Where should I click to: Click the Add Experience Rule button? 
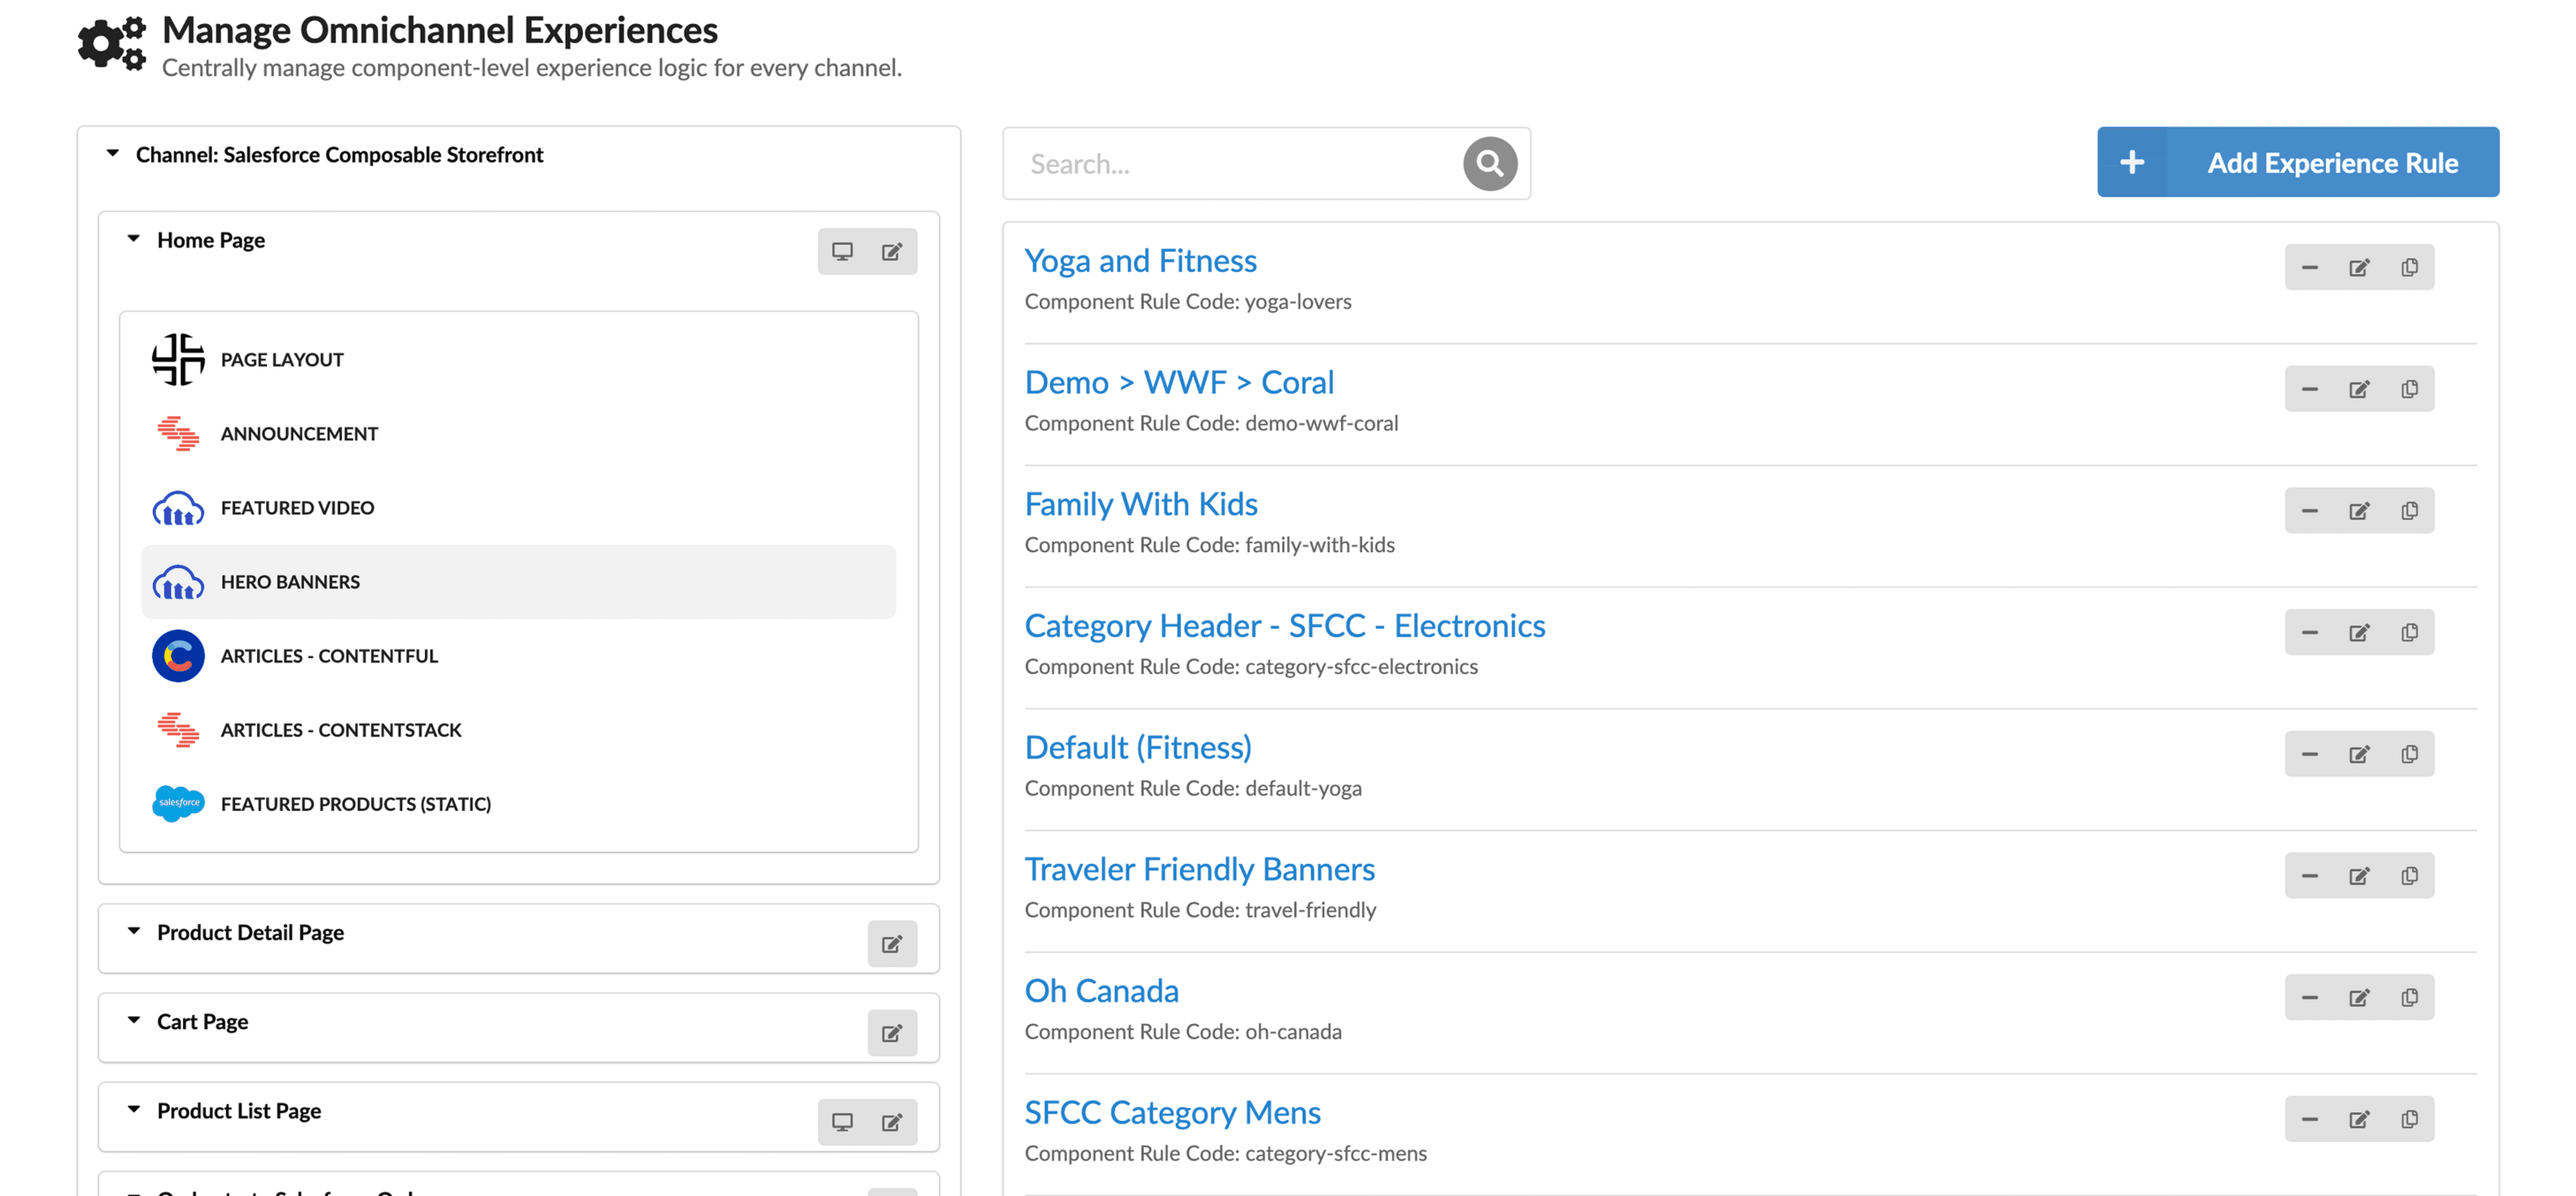2298,162
